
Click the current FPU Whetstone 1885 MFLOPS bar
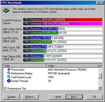[63, 24]
